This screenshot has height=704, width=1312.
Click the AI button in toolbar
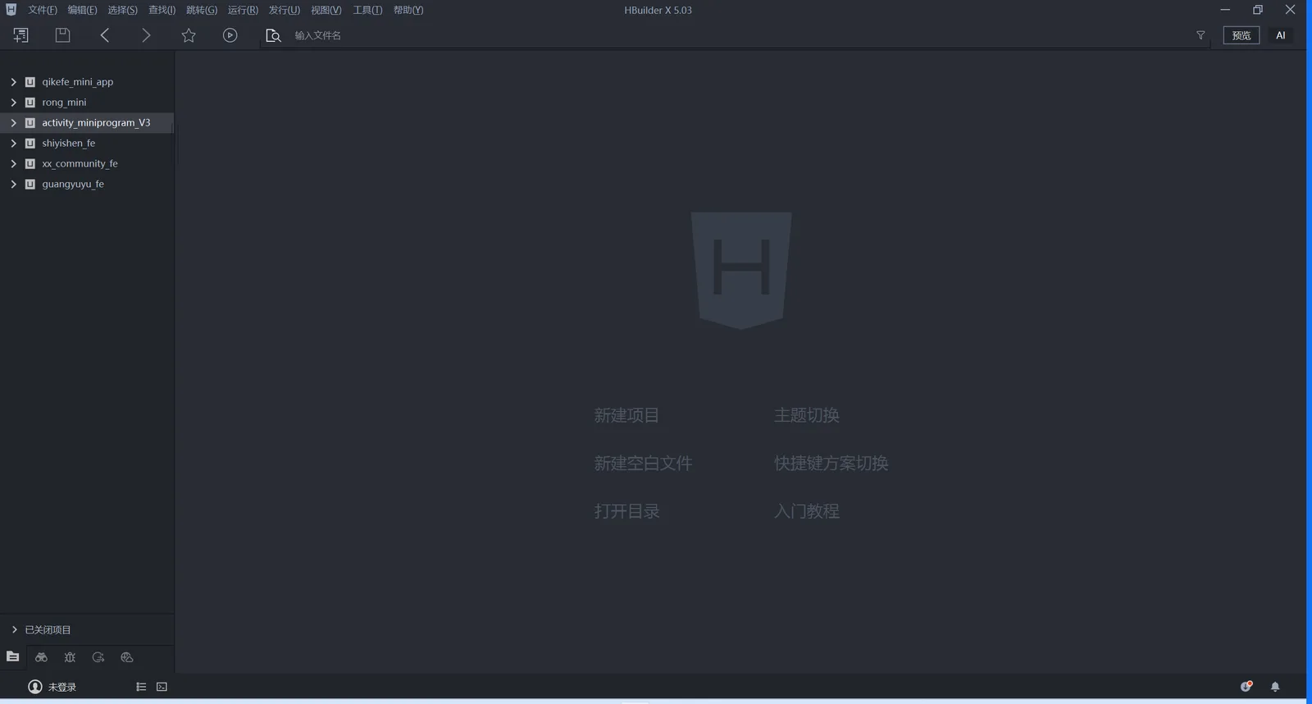pyautogui.click(x=1281, y=35)
